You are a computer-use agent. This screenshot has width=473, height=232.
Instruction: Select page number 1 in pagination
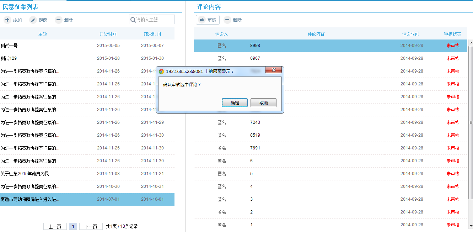point(73,226)
